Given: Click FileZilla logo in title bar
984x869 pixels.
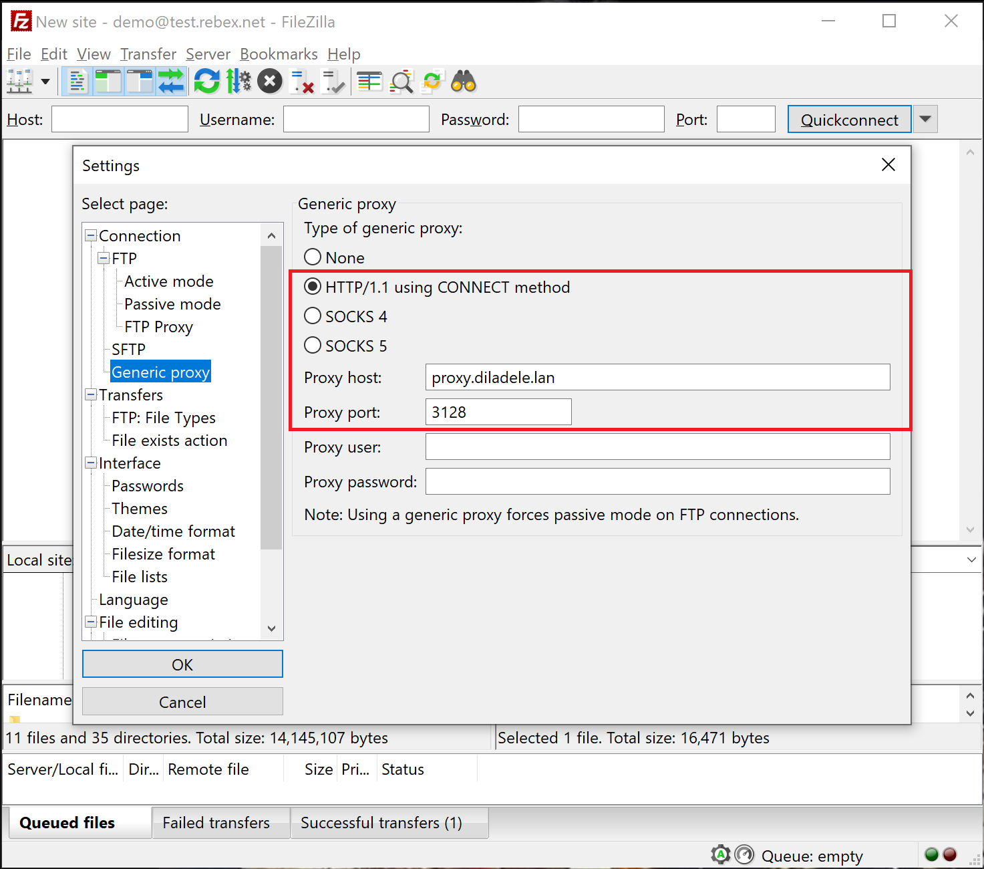Looking at the screenshot, I should pos(21,21).
